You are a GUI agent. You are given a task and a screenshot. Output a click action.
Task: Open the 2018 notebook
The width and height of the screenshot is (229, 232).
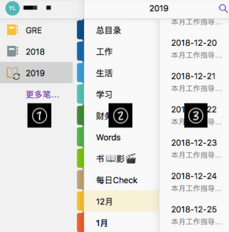pyautogui.click(x=36, y=52)
